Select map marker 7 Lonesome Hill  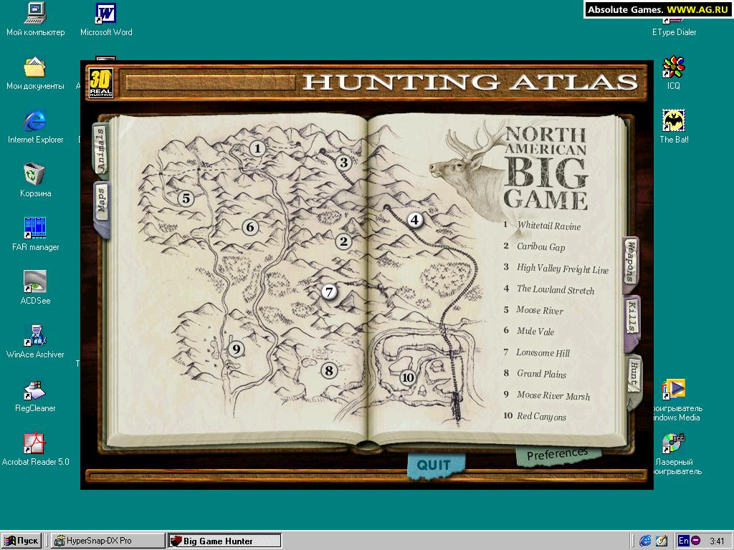(330, 292)
